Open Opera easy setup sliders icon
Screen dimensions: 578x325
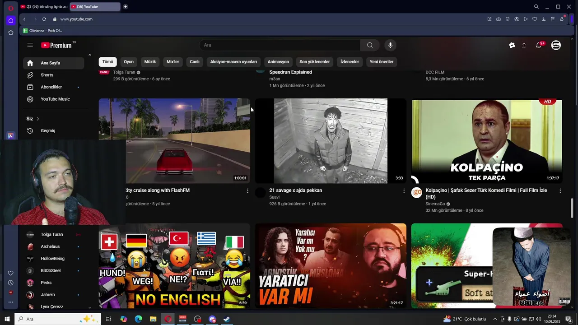(x=553, y=19)
